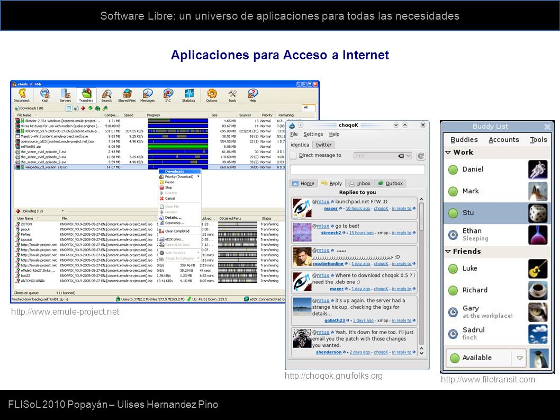Open the Tools icon in eMule toolbar
560x420 pixels.
point(232,95)
